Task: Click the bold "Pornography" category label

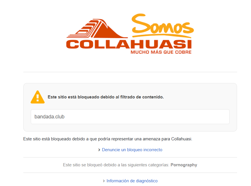Action: [184, 165]
